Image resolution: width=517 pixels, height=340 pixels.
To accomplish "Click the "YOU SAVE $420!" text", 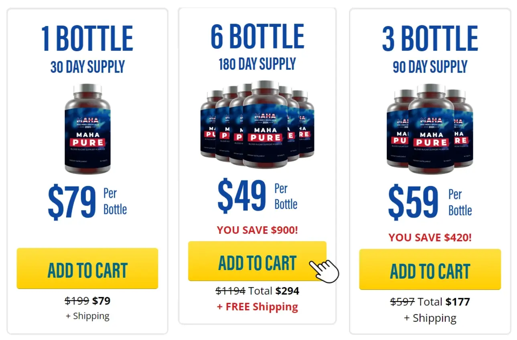I will 430,237.
